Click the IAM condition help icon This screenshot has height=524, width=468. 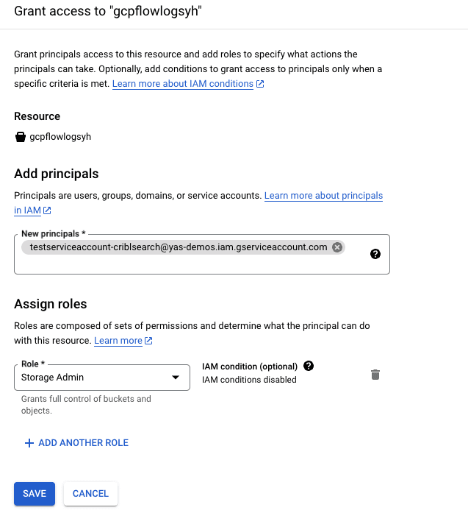point(309,366)
